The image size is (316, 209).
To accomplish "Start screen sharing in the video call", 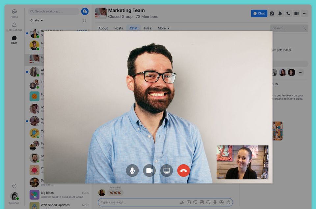I will 167,170.
